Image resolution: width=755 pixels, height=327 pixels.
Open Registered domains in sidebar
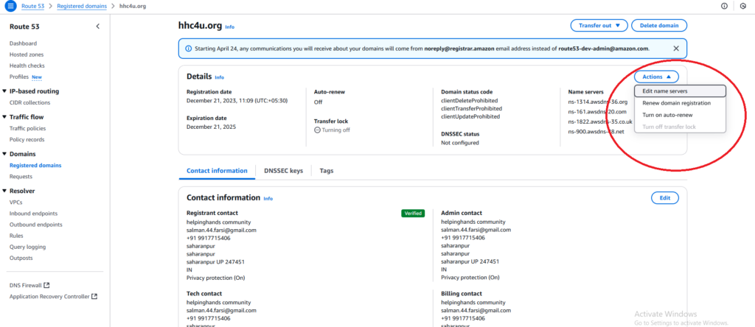(x=35, y=166)
